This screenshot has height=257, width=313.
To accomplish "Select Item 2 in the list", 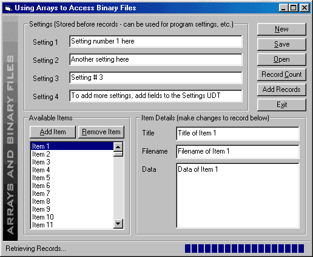I will (72, 154).
